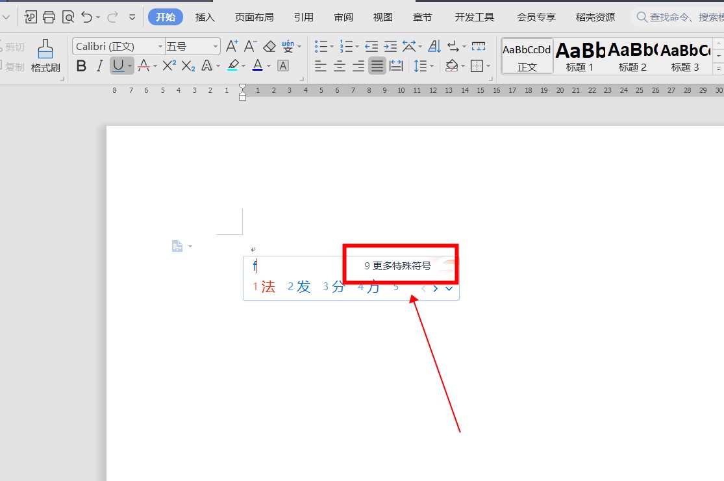Toggle italic formatting with the I button
The image size is (724, 481).
point(99,66)
